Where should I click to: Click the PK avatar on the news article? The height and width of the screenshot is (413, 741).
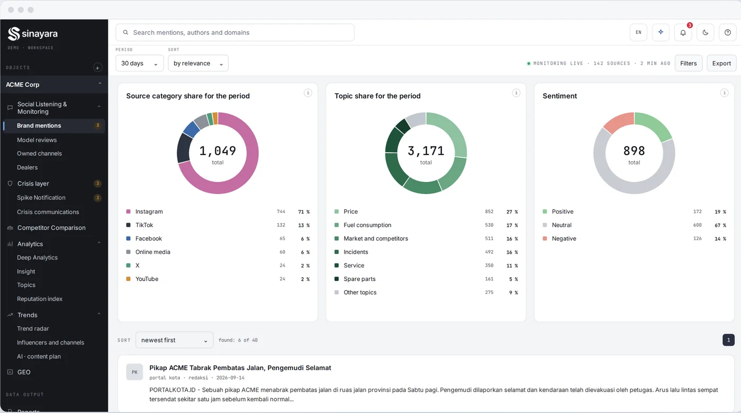tap(134, 372)
